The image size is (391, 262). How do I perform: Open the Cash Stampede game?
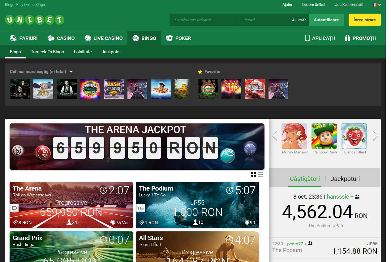[114, 89]
